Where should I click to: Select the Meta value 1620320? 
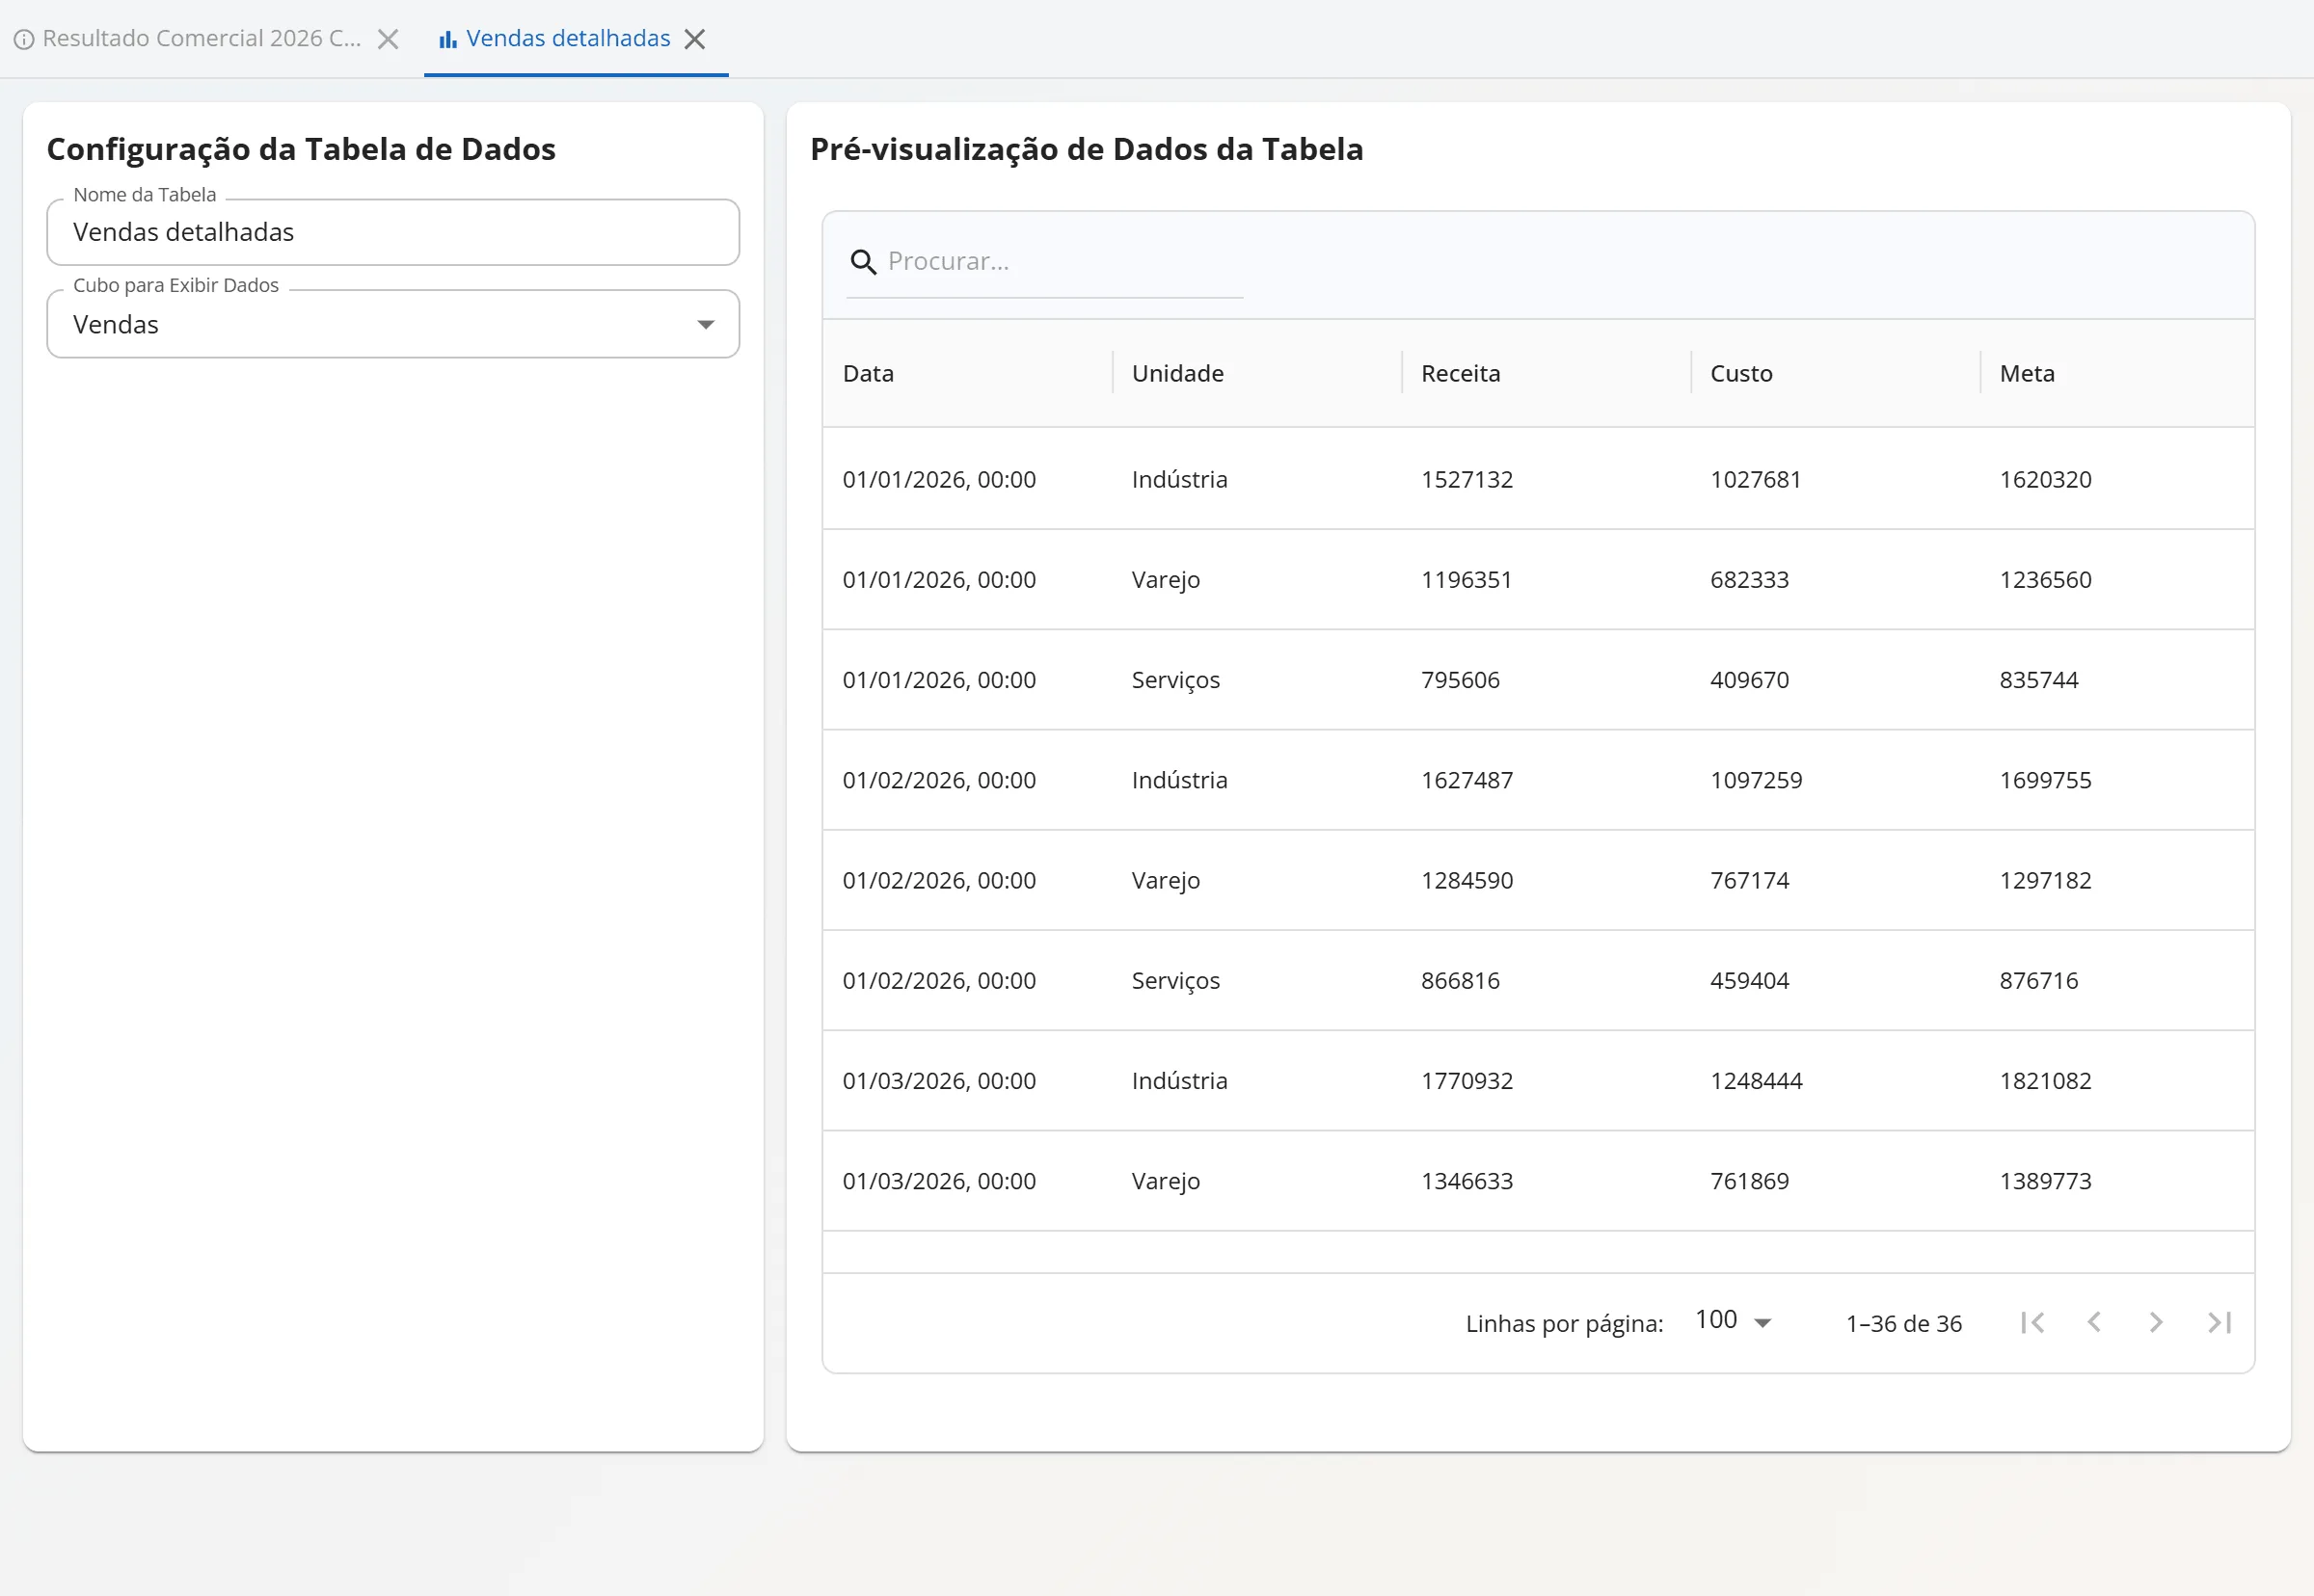[2045, 479]
